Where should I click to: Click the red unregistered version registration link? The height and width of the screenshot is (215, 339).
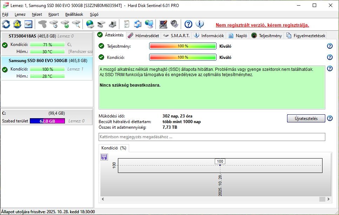[x=262, y=25]
